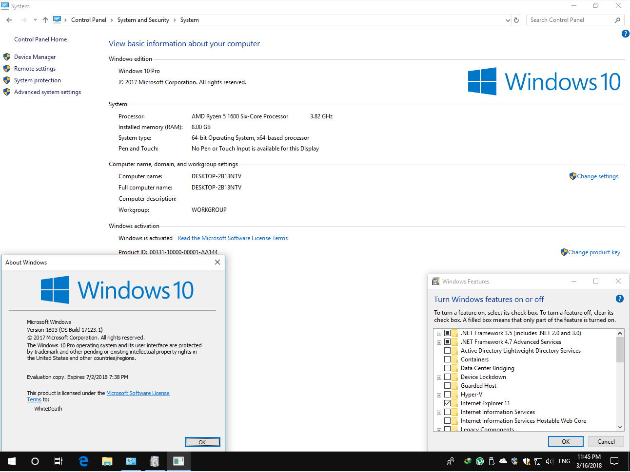The image size is (630, 472).
Task: Click Internet Download Manager tray icon
Action: [468, 461]
